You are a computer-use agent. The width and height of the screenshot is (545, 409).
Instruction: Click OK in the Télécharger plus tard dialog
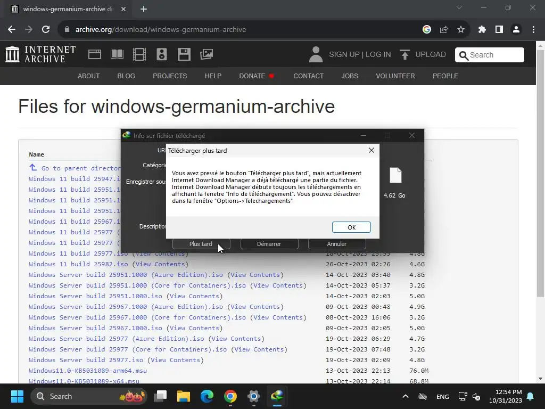click(x=351, y=227)
